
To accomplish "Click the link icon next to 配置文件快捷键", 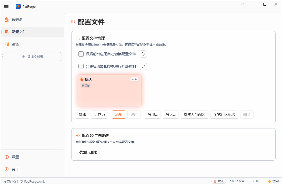I will 78,135.
